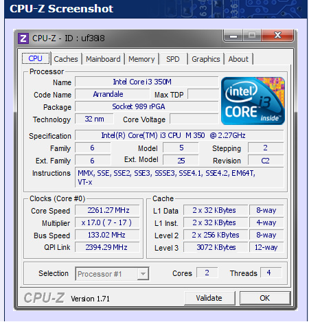This screenshot has height=322, width=309.
Task: Click the Core Speed value 2261.27 MHz
Action: [x=107, y=210]
